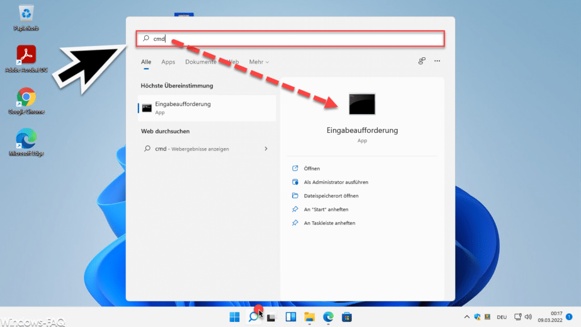Click the pin icon beside An "Start" anheften
The height and width of the screenshot is (327, 581).
pyautogui.click(x=295, y=209)
